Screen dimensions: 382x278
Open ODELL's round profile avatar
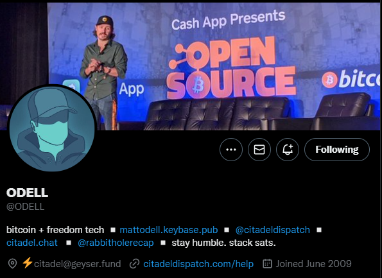[x=52, y=129]
